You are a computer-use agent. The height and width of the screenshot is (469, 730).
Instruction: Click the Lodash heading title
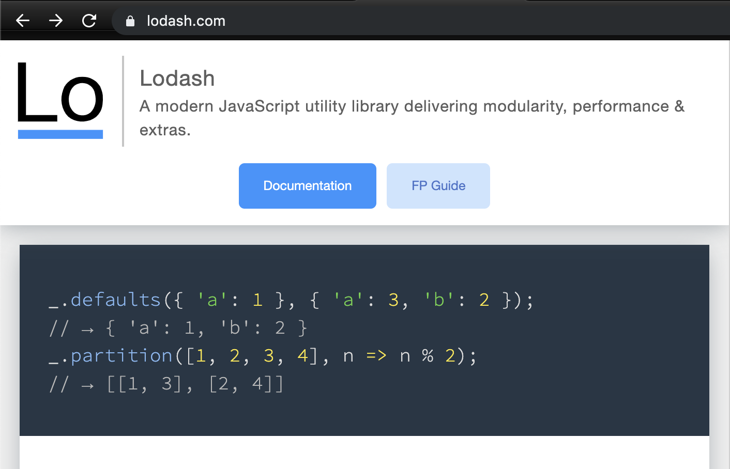point(177,79)
